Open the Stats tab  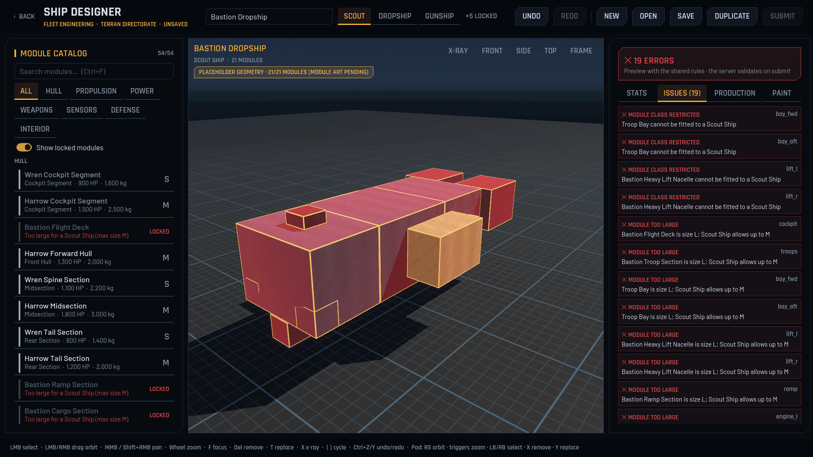tap(636, 93)
